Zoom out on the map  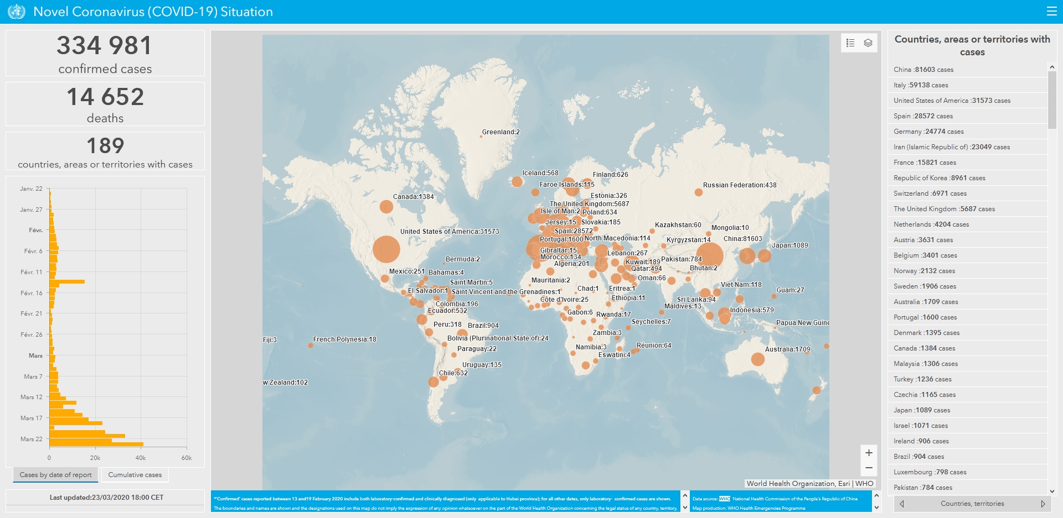(869, 468)
